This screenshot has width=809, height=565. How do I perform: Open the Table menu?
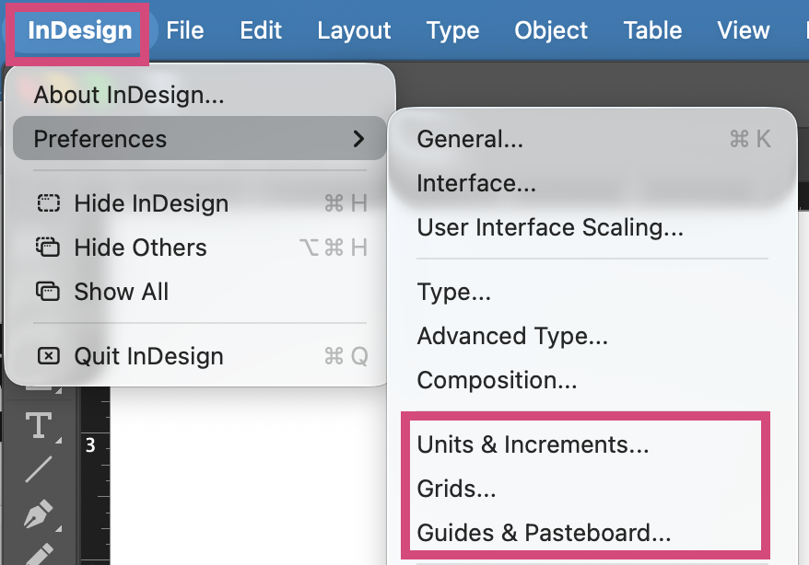pos(652,30)
